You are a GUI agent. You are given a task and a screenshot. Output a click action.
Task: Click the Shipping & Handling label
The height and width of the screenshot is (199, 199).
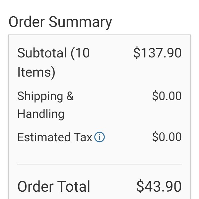(x=45, y=105)
